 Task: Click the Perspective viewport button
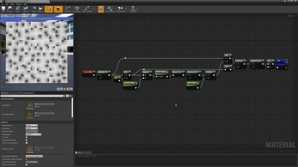(x=9, y=15)
